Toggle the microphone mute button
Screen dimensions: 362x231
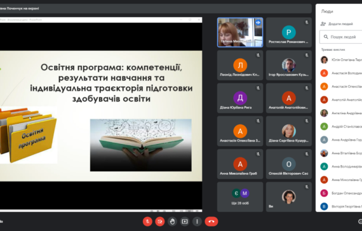point(147,221)
